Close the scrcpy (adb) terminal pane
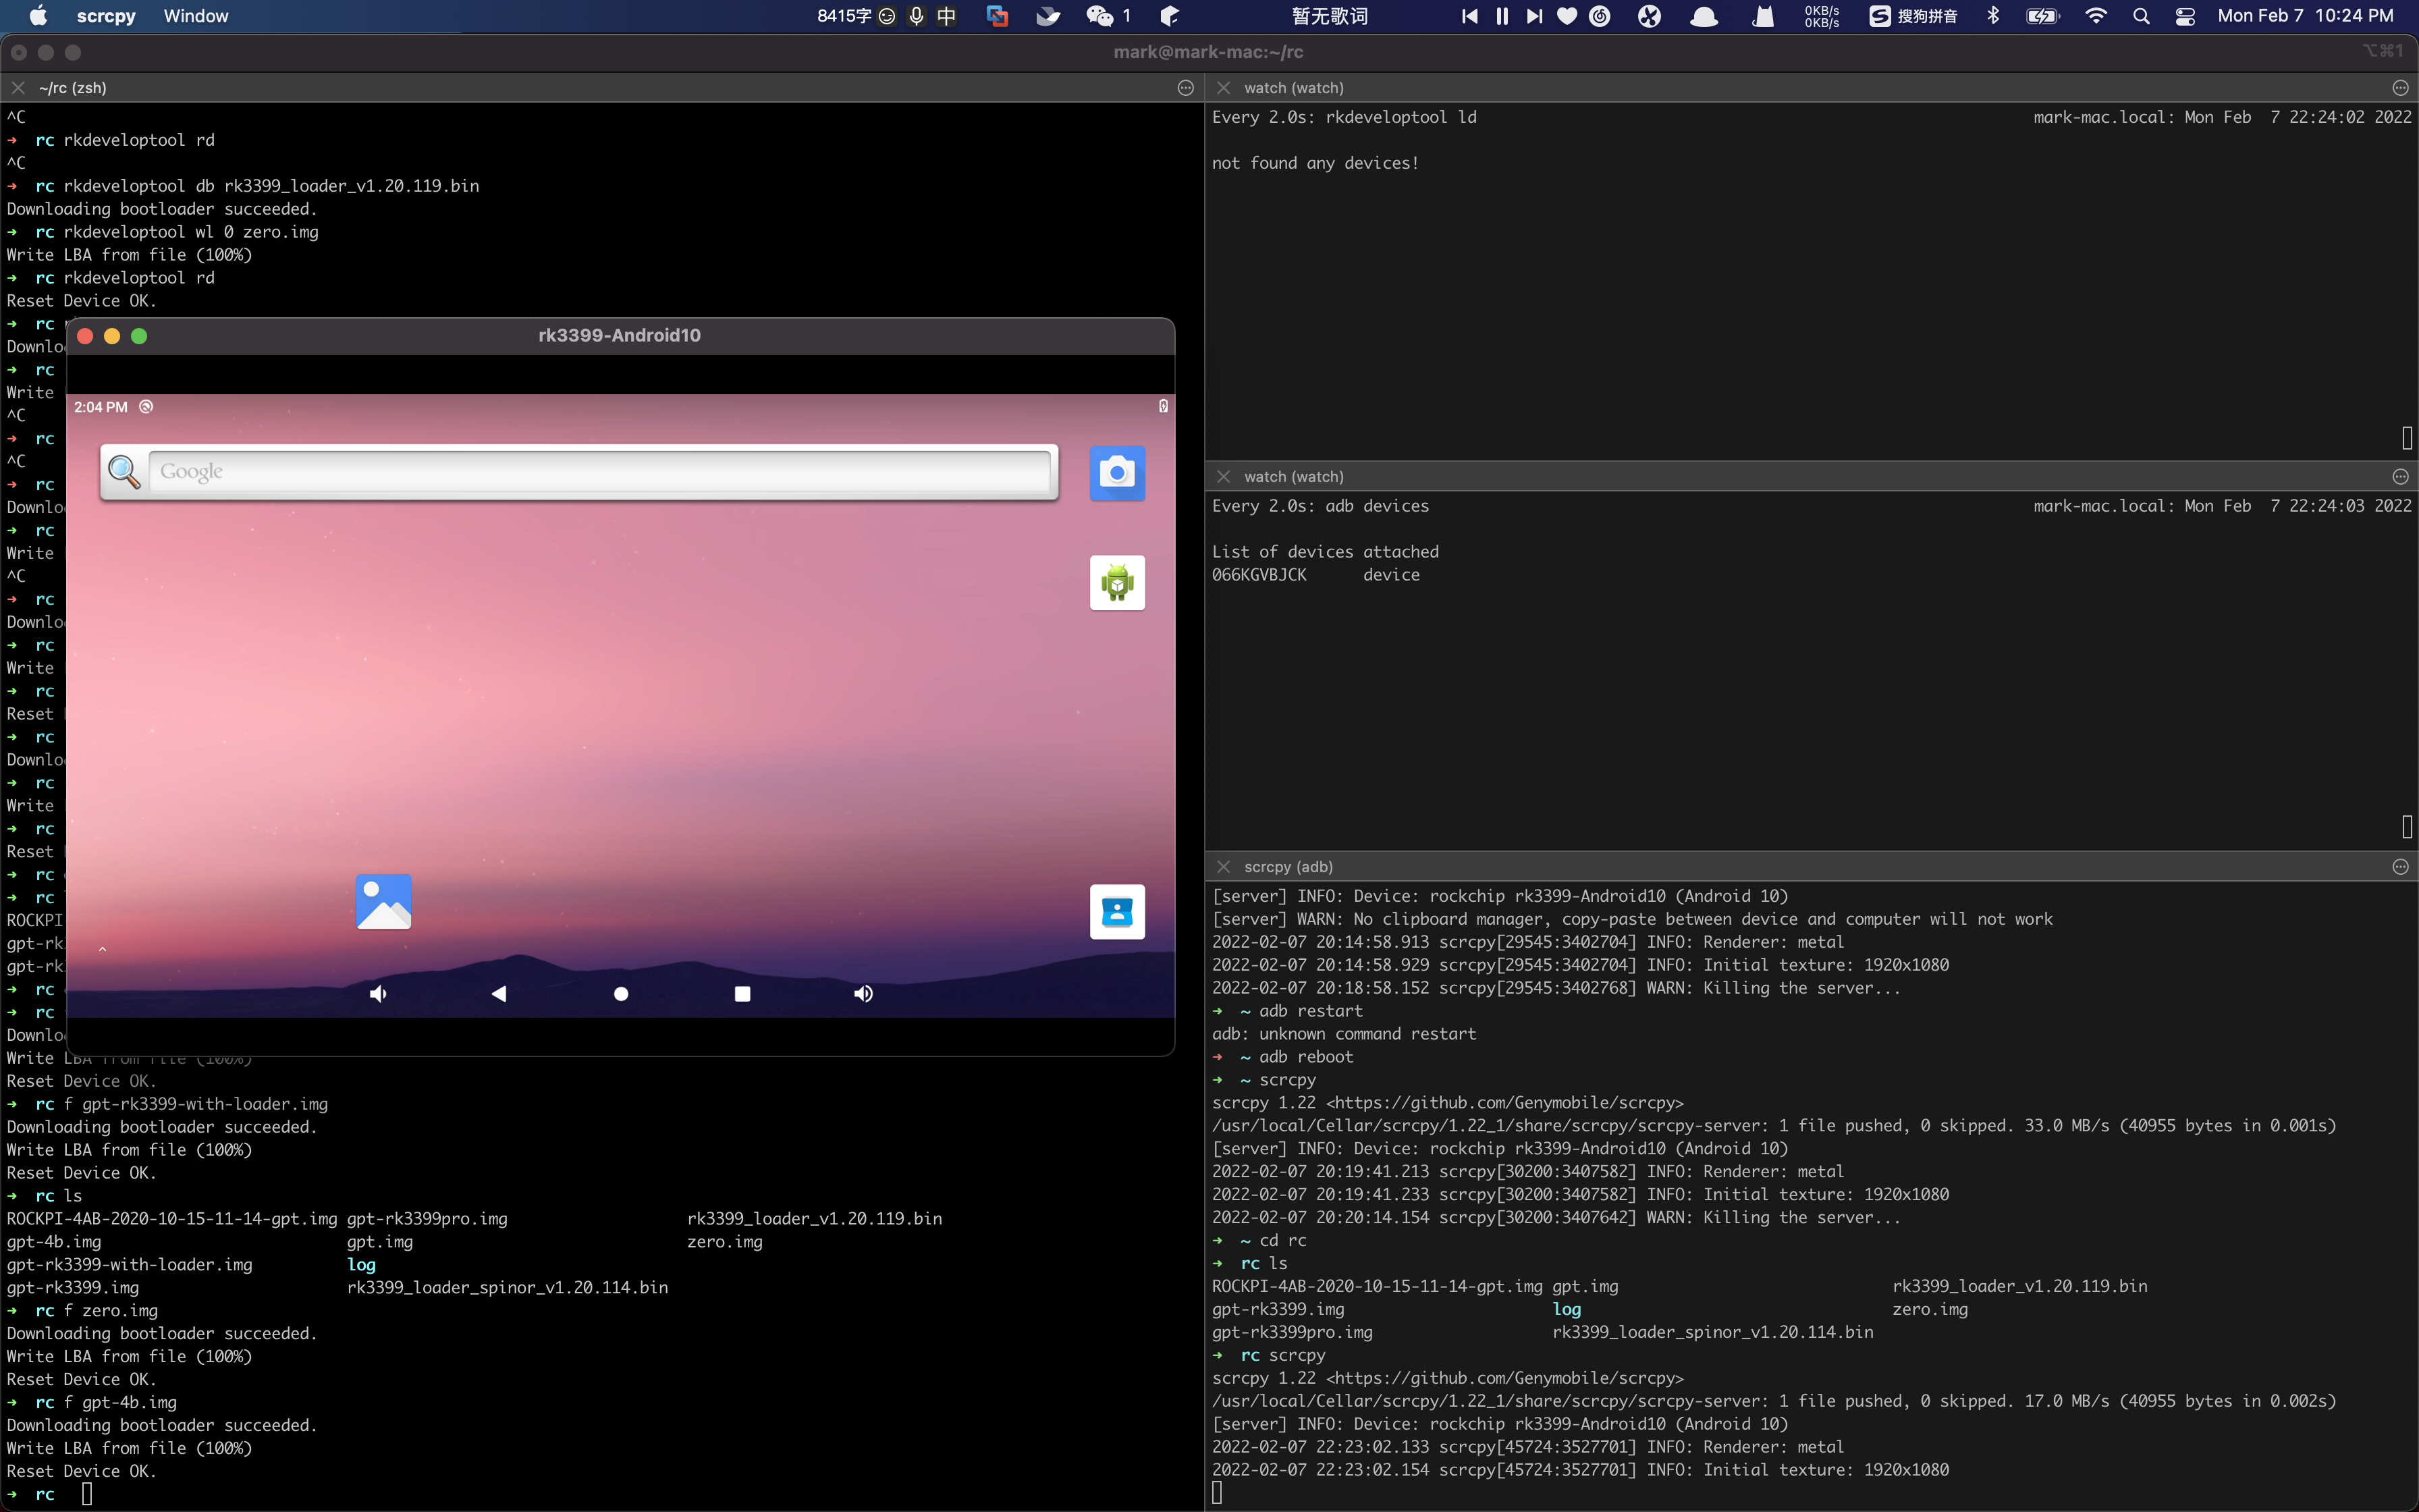The height and width of the screenshot is (1512, 2419). point(1224,866)
